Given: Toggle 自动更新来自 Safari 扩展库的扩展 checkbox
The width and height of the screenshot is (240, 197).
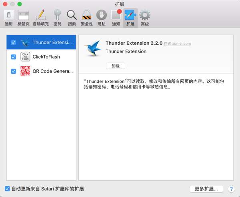Looking at the screenshot, I should 7,189.
